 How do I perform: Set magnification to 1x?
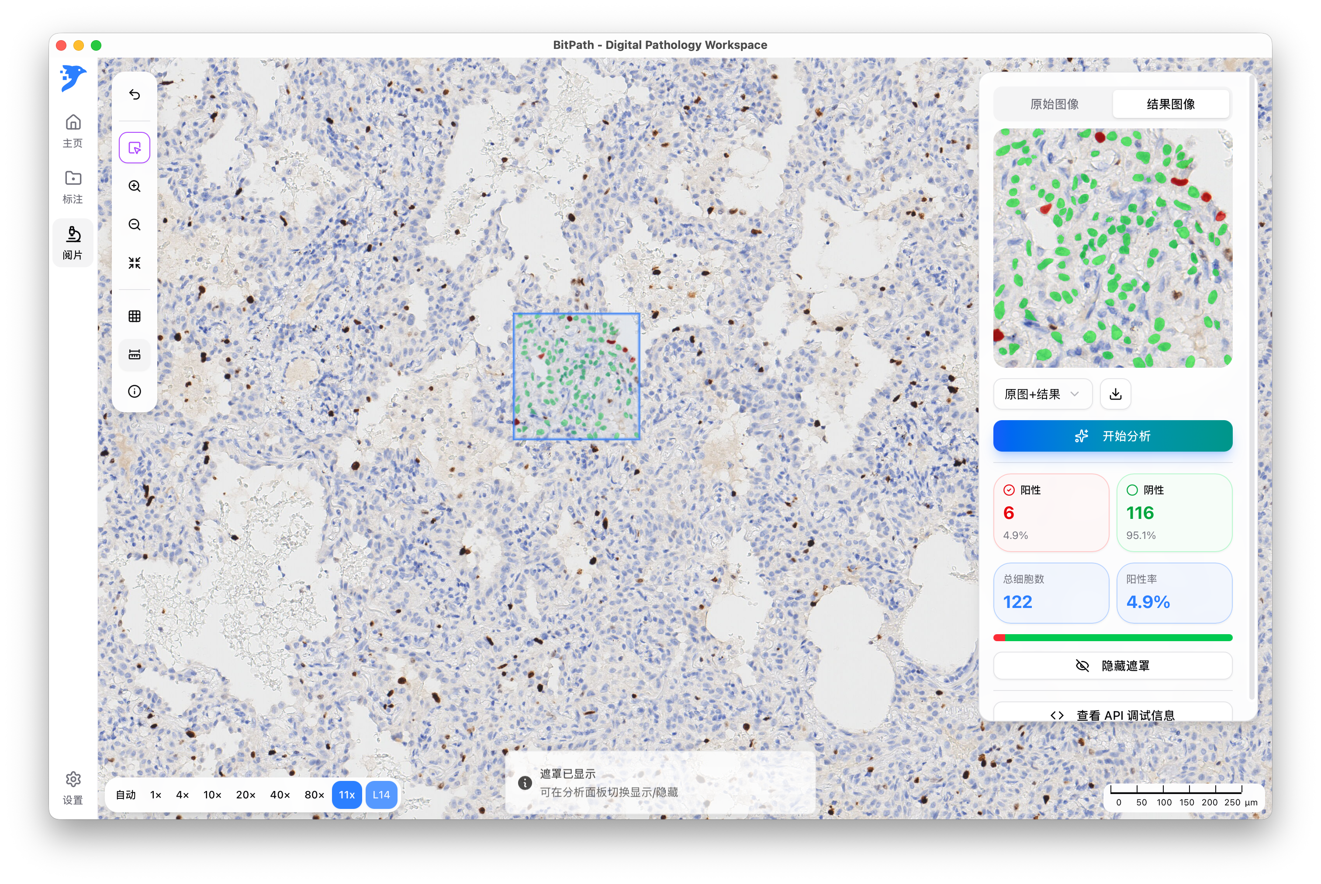(x=156, y=794)
